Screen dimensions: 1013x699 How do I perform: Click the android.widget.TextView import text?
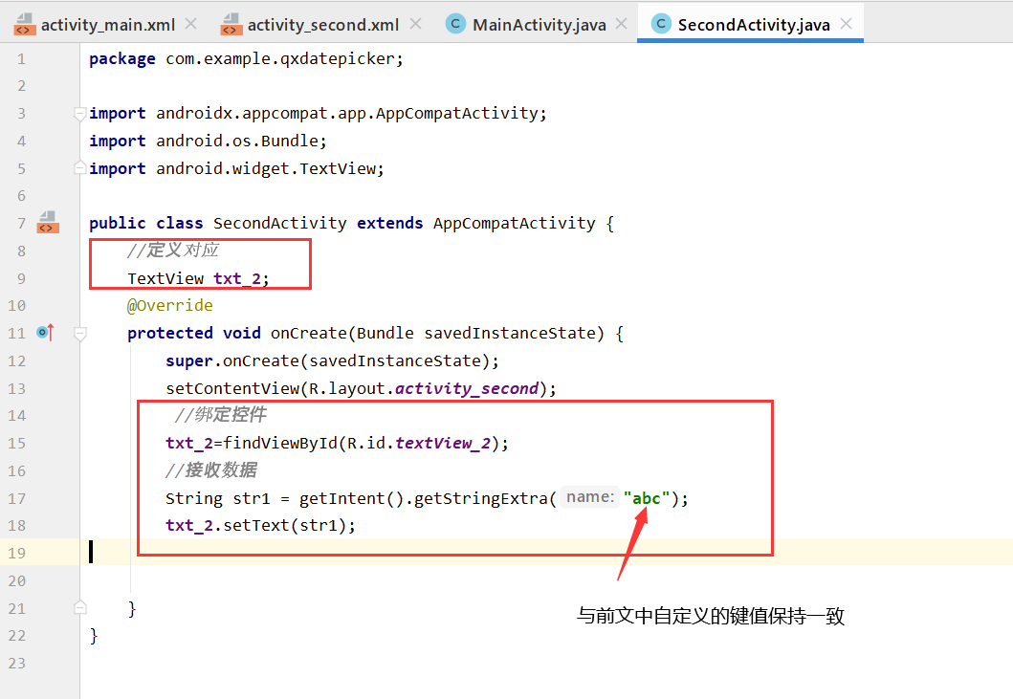266,168
